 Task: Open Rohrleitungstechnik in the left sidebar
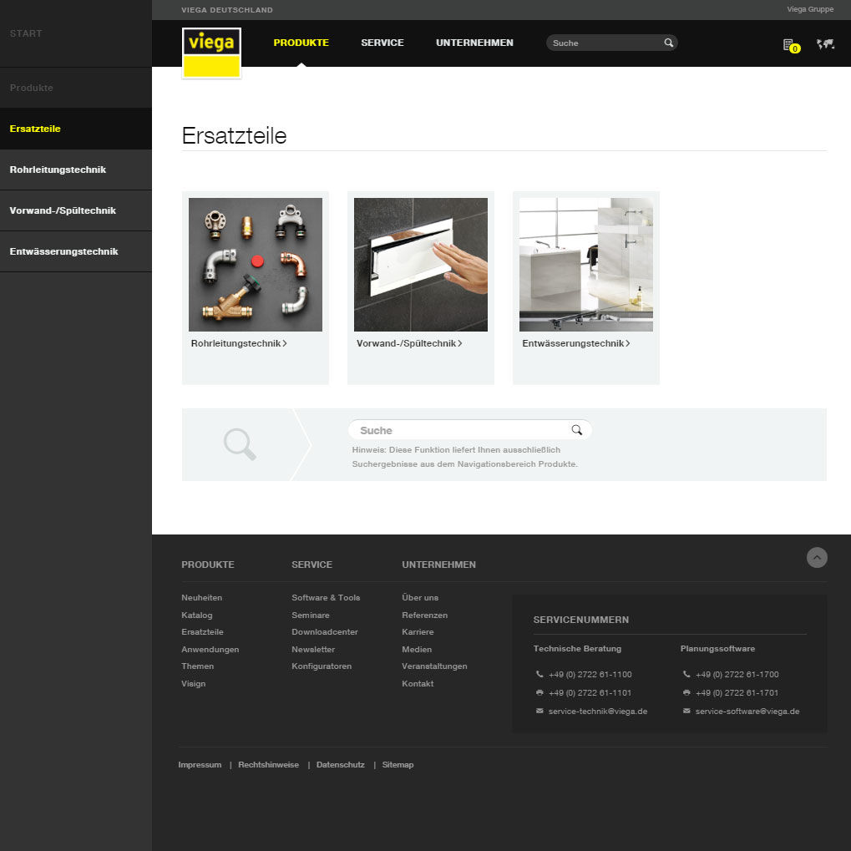76,170
